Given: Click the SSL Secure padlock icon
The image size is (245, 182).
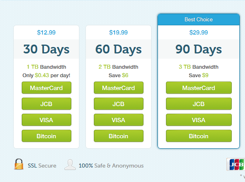Looking at the screenshot, I should [19, 164].
